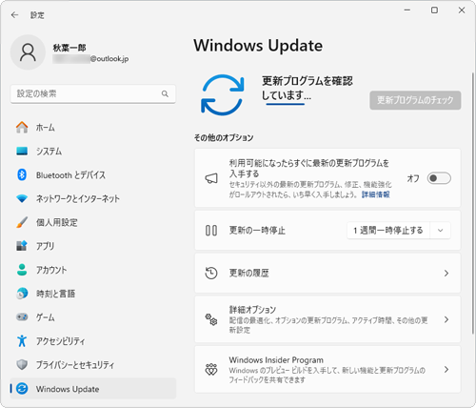Open 更新の履歴 label
Viewport: 476px width, 408px height.
pyautogui.click(x=249, y=273)
